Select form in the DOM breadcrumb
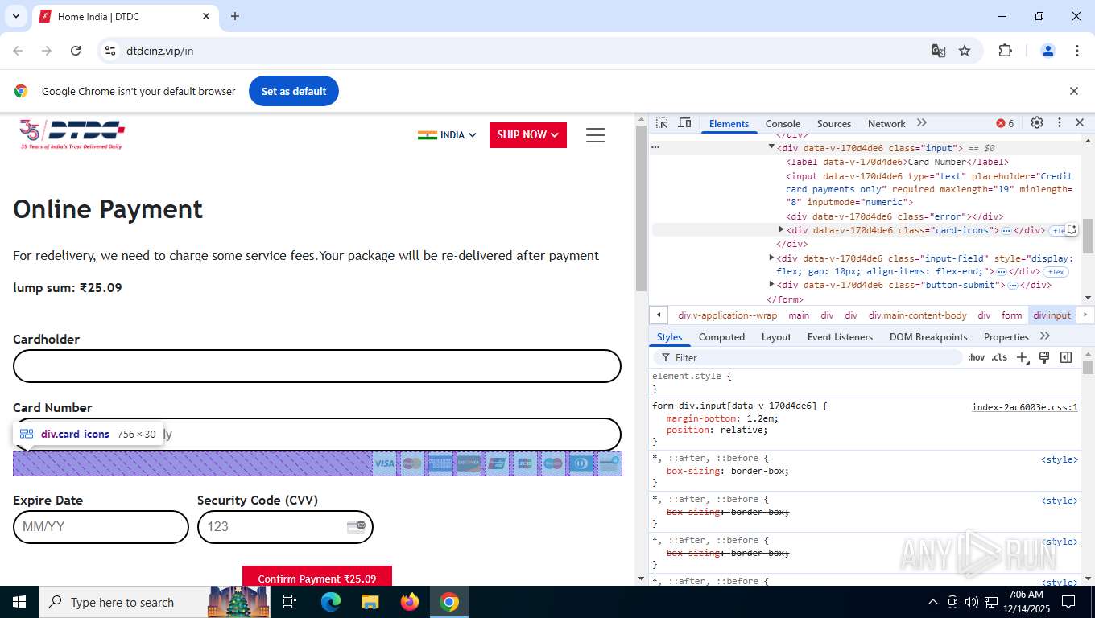 coord(1012,315)
